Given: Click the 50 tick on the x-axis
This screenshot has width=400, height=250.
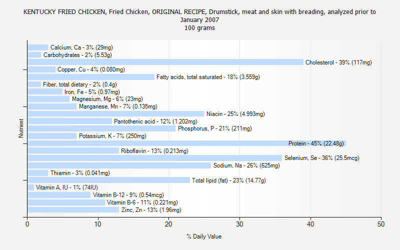Looking at the screenshot, I should coord(381,223).
